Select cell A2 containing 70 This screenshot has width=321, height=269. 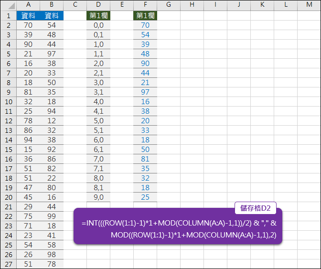(x=28, y=25)
